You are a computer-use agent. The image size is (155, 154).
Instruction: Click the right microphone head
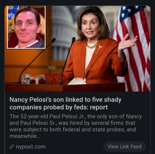click(73, 40)
